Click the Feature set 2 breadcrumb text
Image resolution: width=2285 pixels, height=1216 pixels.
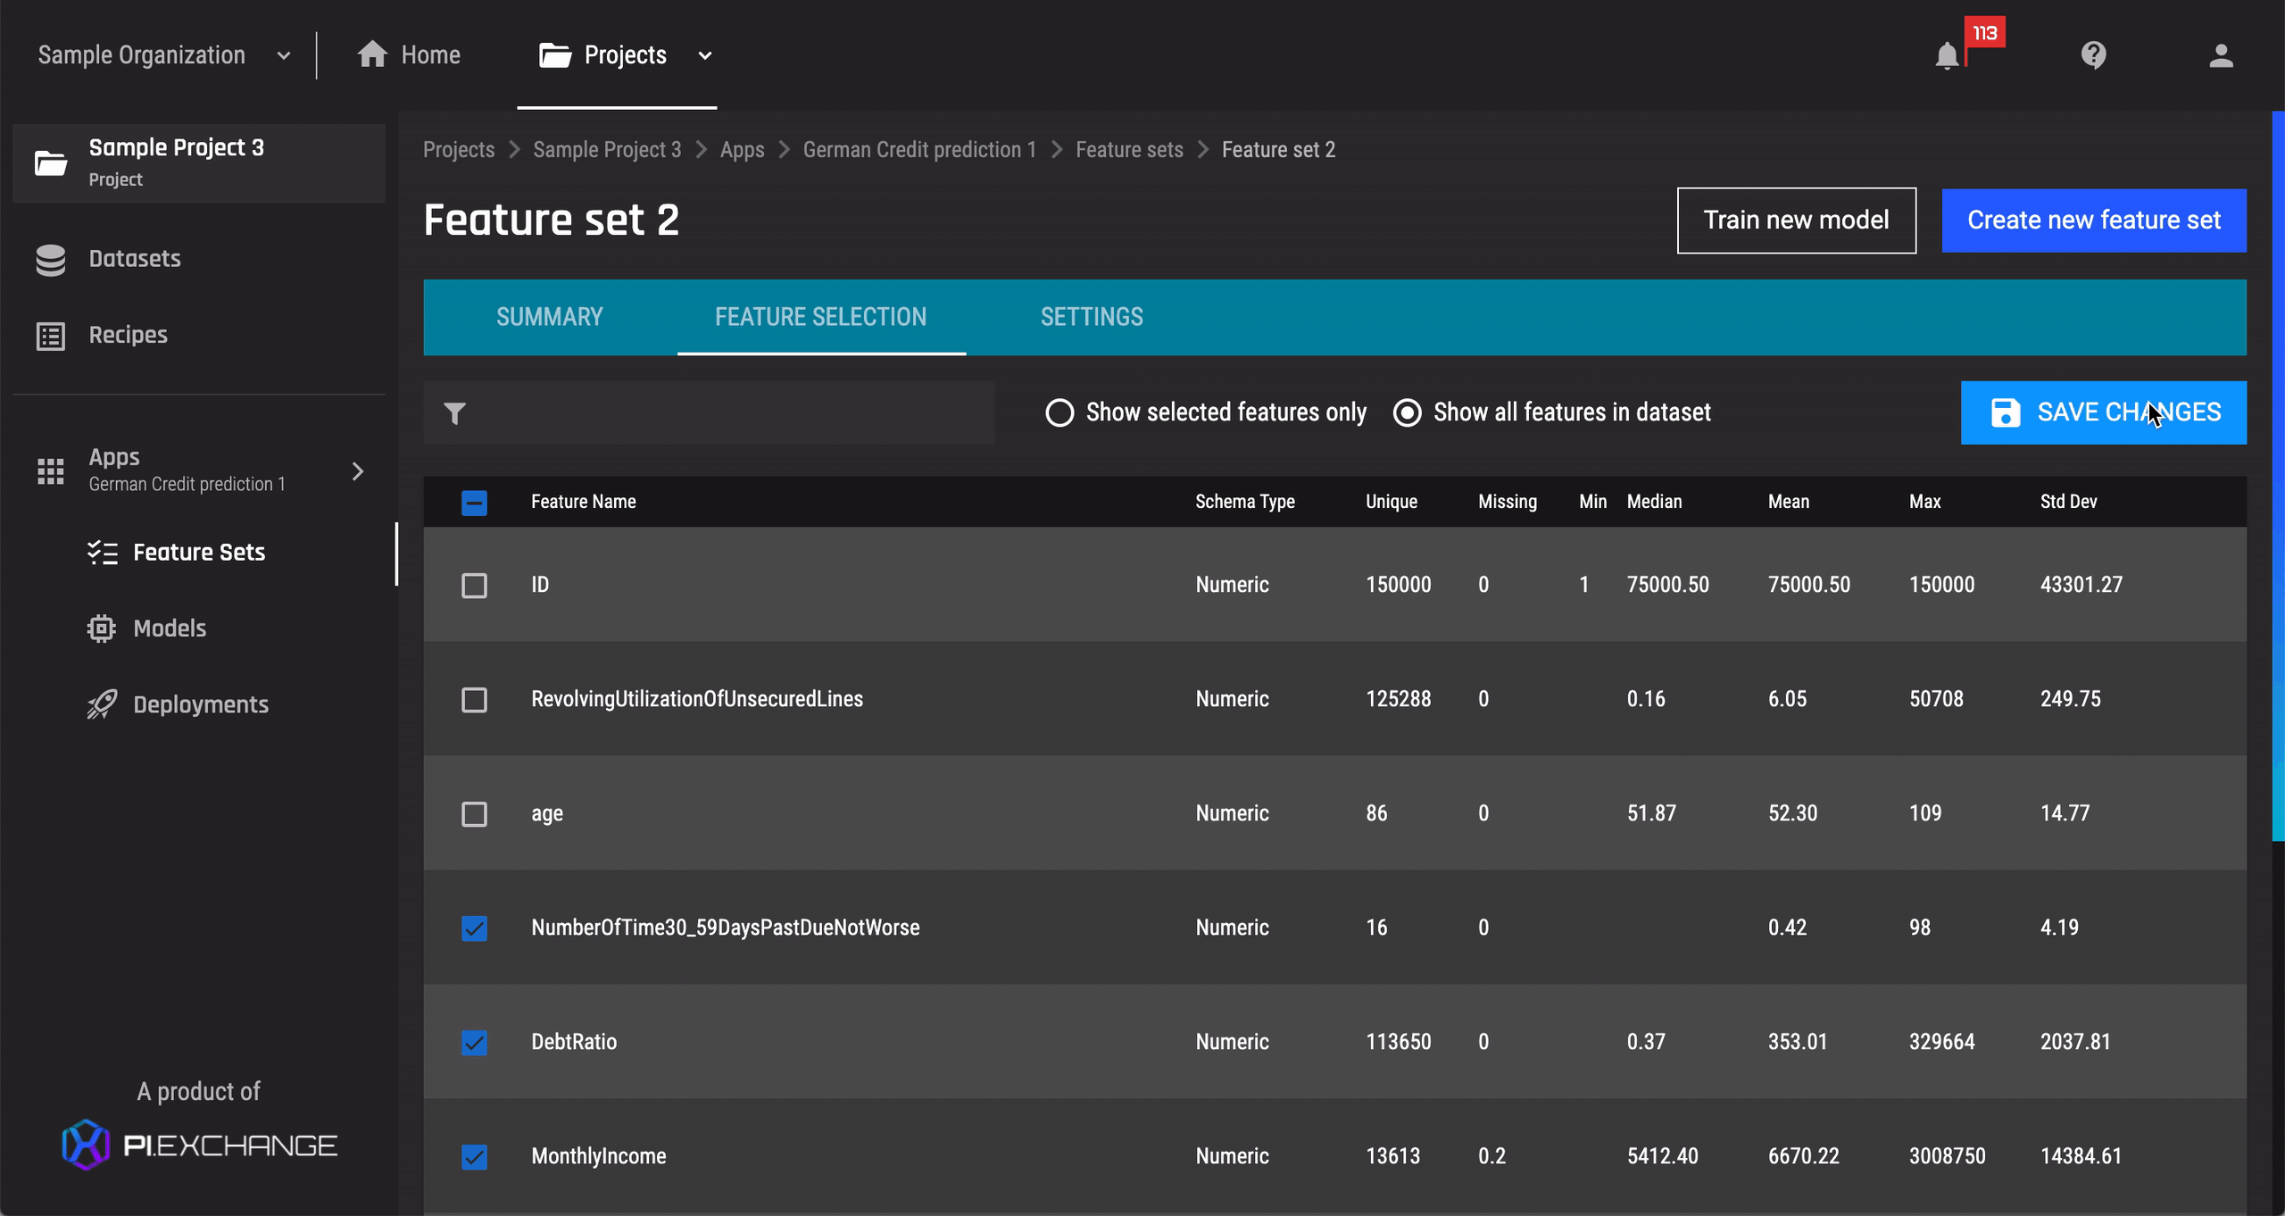1279,150
